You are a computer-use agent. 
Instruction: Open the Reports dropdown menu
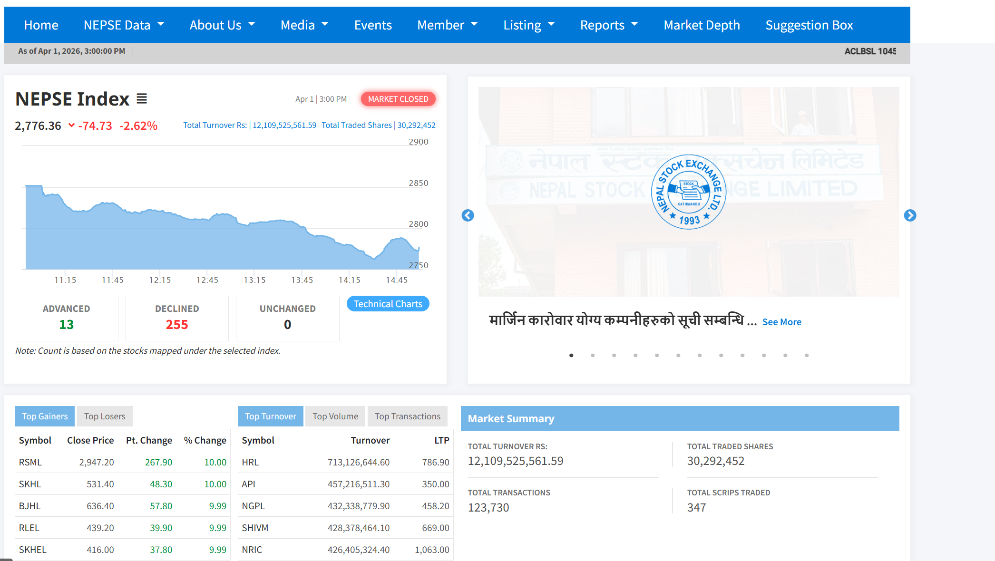609,25
